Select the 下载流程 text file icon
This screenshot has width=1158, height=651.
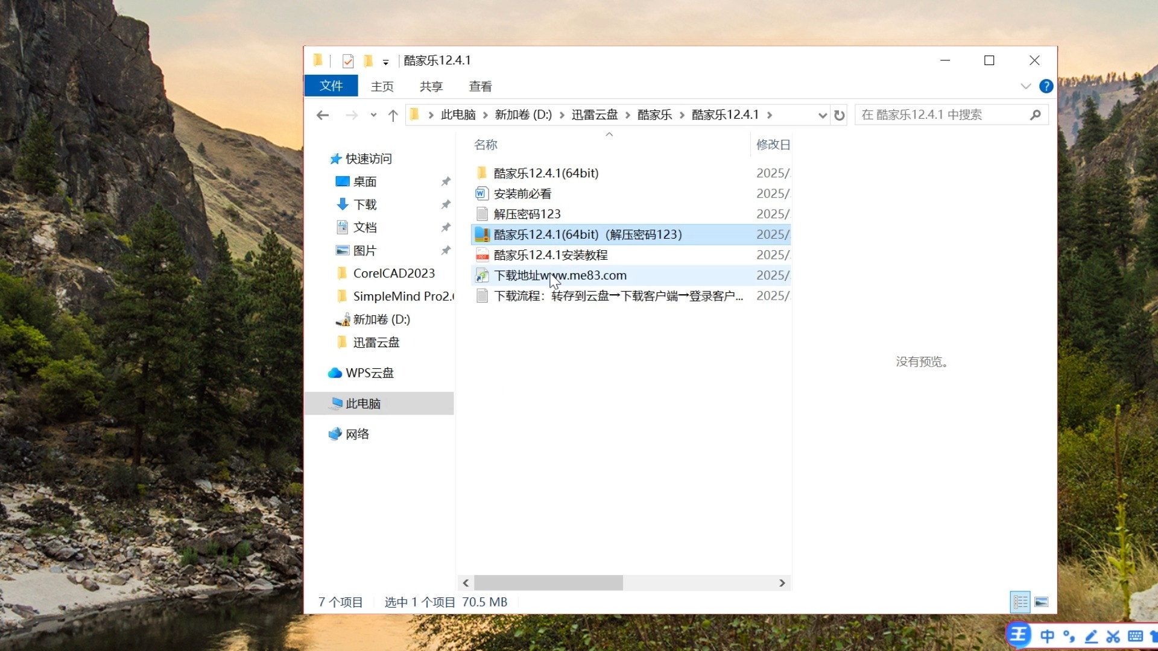click(481, 296)
